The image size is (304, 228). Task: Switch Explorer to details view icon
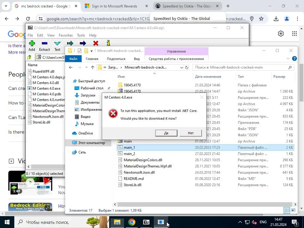tap(287, 210)
